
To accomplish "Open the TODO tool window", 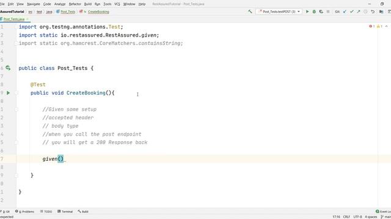I will 46,212.
